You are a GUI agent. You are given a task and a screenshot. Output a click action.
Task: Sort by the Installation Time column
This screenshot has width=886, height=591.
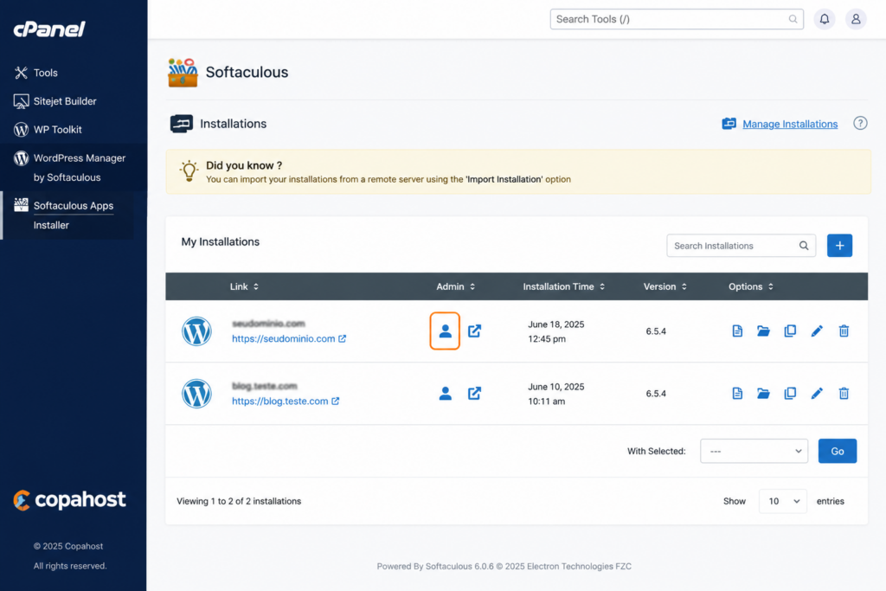point(564,286)
